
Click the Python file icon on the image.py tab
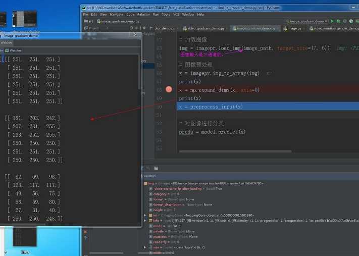click(285, 28)
